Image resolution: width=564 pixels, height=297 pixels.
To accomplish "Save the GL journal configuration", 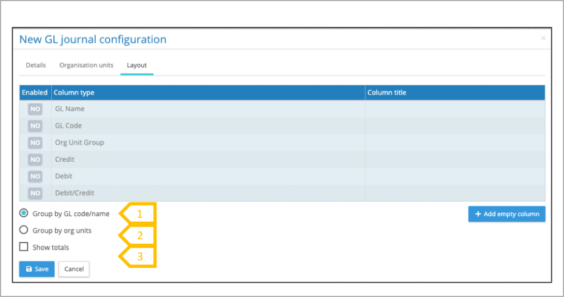I will click(37, 269).
